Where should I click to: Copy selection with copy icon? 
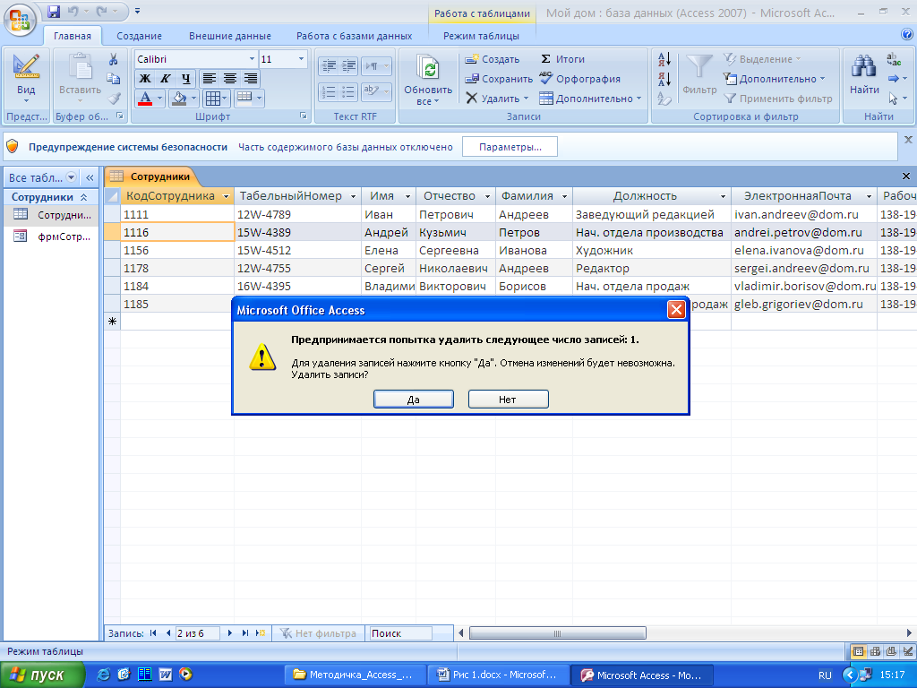(114, 79)
